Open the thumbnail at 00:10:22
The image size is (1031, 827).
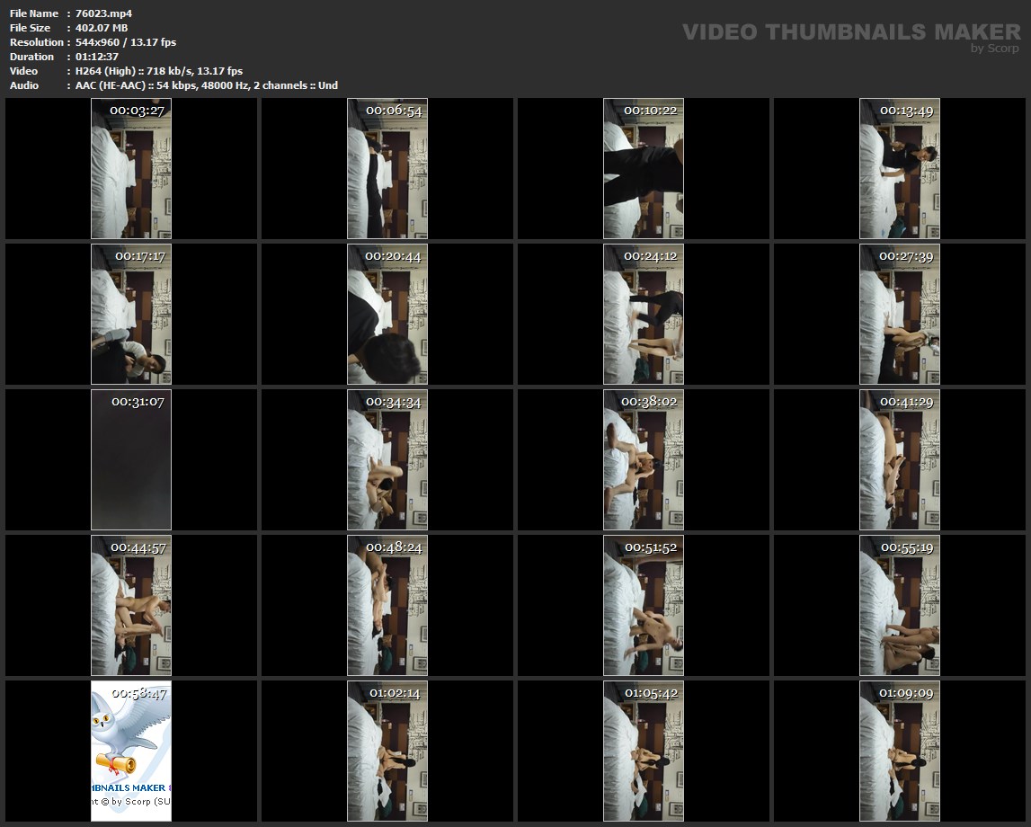coord(644,168)
